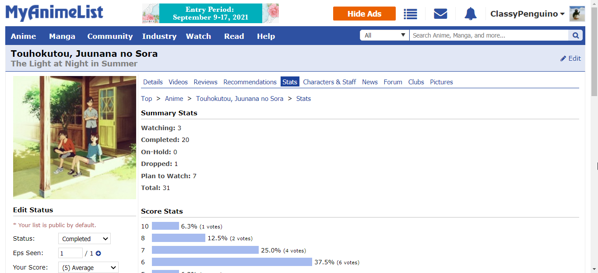The height and width of the screenshot is (273, 598).
Task: Switch to the Forum tab
Action: 393,82
